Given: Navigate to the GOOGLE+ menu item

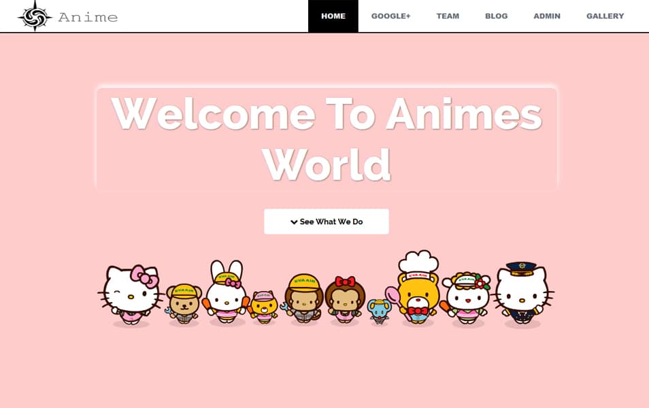Looking at the screenshot, I should [392, 16].
